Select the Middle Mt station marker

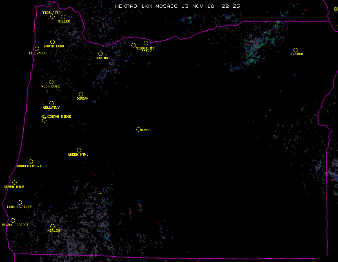tap(133, 45)
